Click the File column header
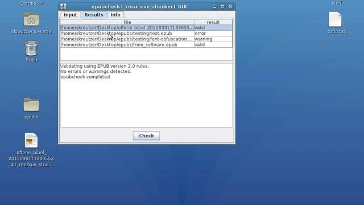The image size is (364, 205). coord(127,22)
